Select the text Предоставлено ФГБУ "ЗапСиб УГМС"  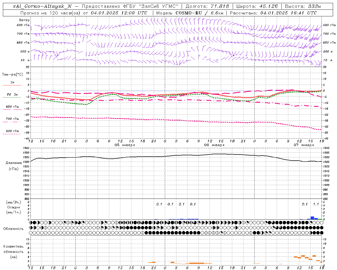click(x=130, y=6)
